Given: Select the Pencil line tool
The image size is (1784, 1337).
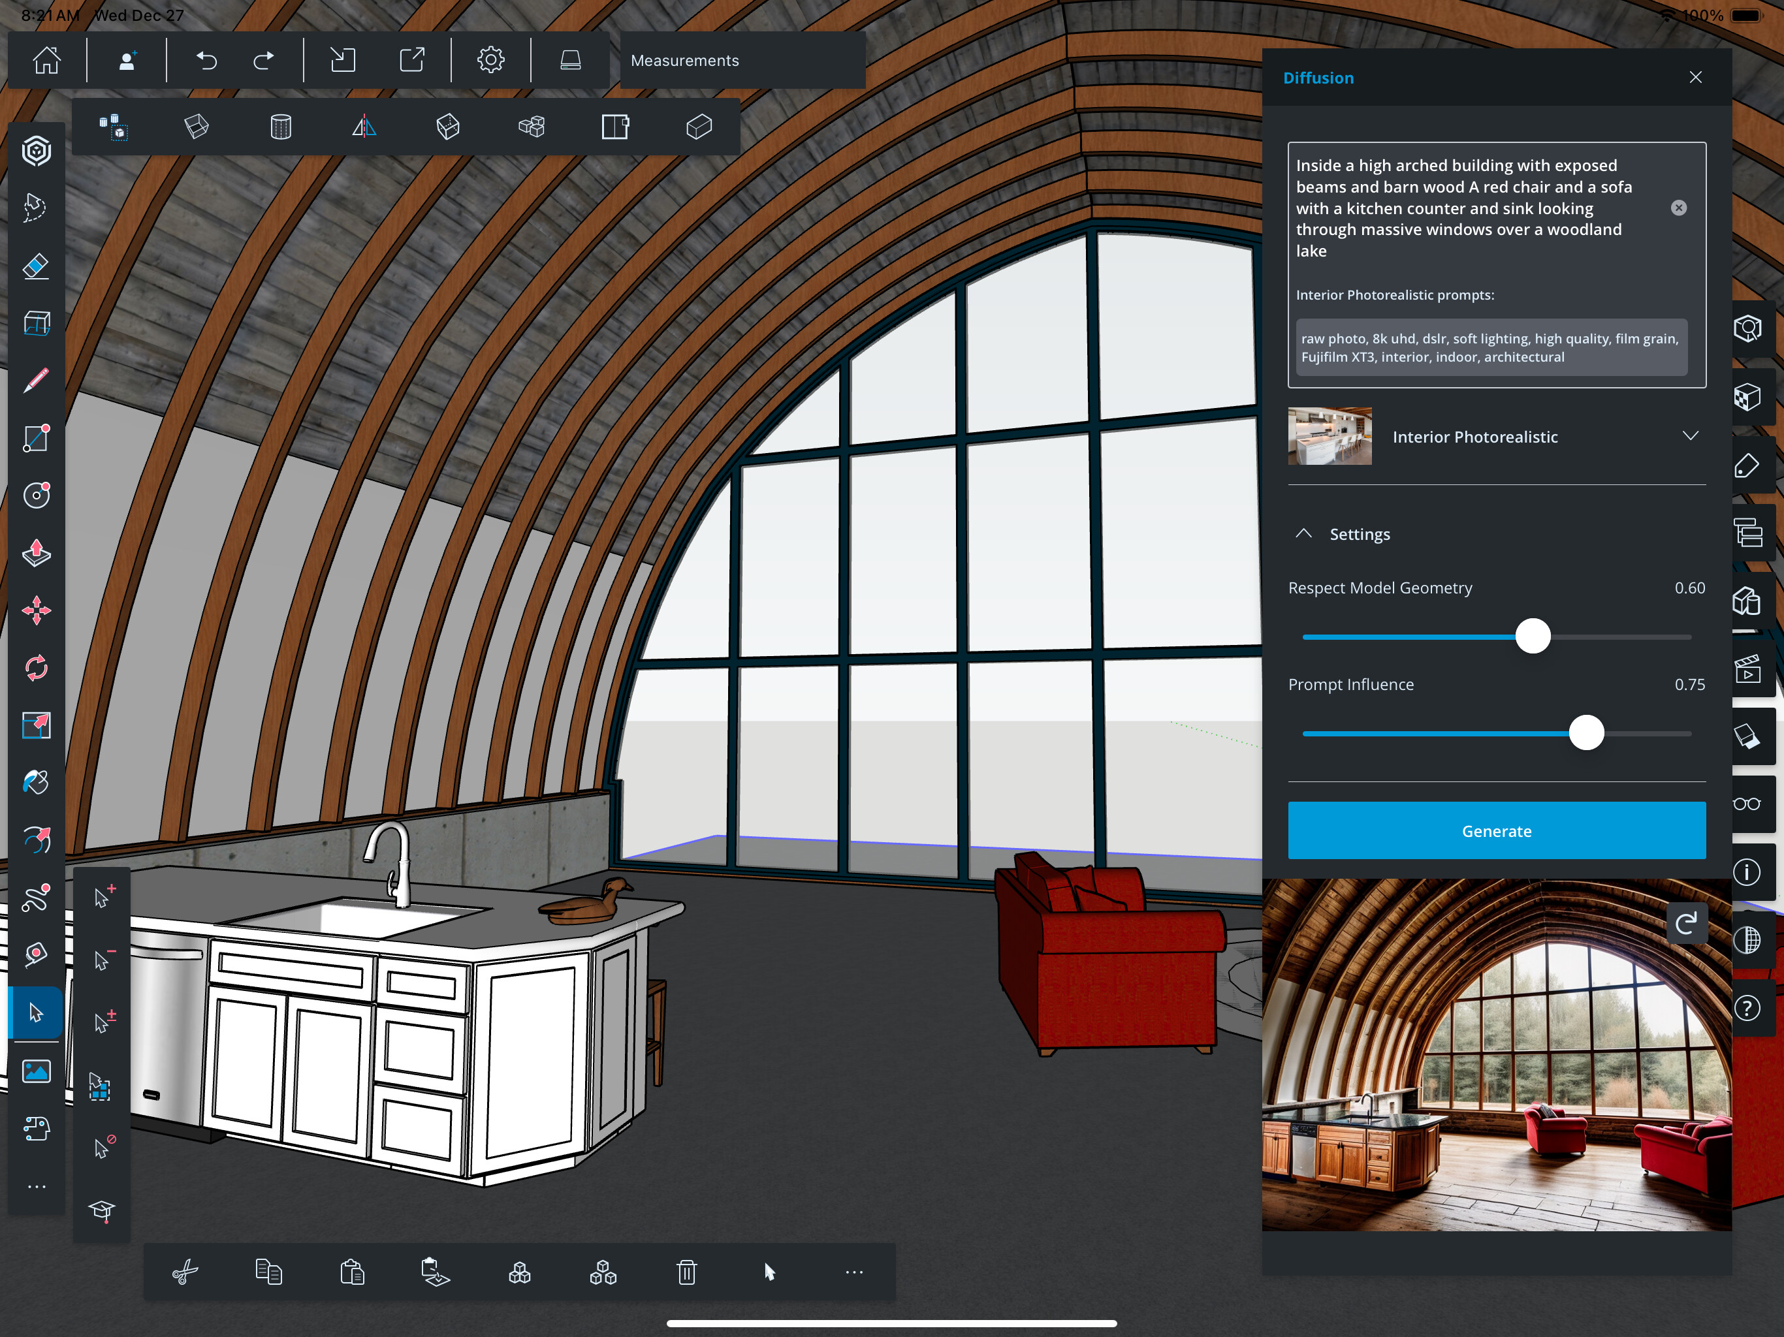Looking at the screenshot, I should (x=37, y=380).
